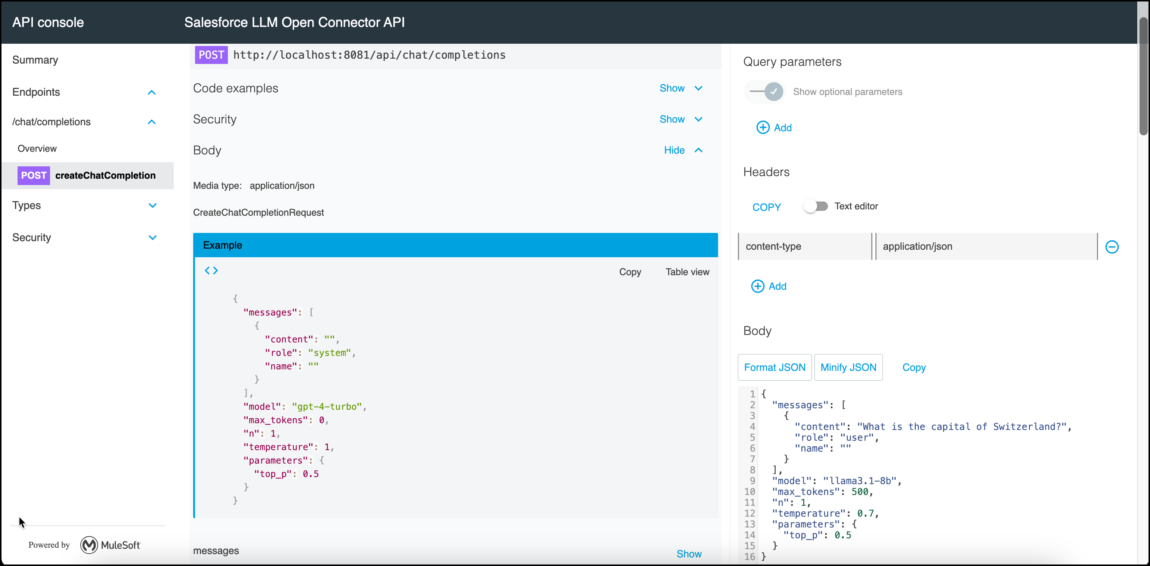Viewport: 1150px width, 566px height.
Task: Click the "role": "user" line in body editor
Action: [x=837, y=438]
